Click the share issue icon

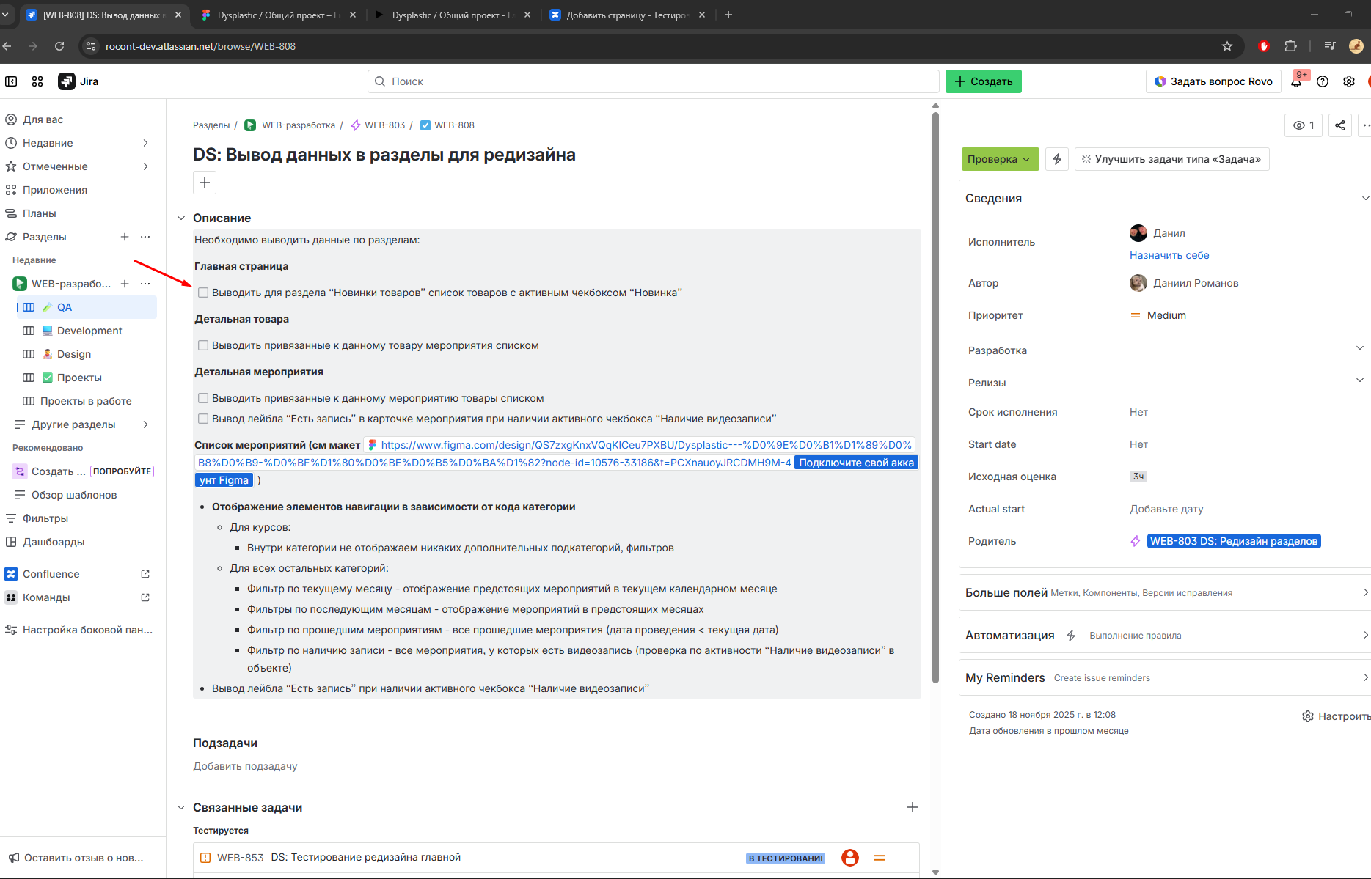coord(1339,125)
